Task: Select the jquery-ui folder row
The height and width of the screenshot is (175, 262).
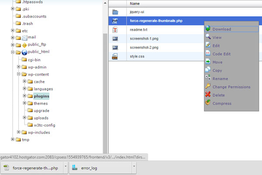Action: (x=185, y=12)
